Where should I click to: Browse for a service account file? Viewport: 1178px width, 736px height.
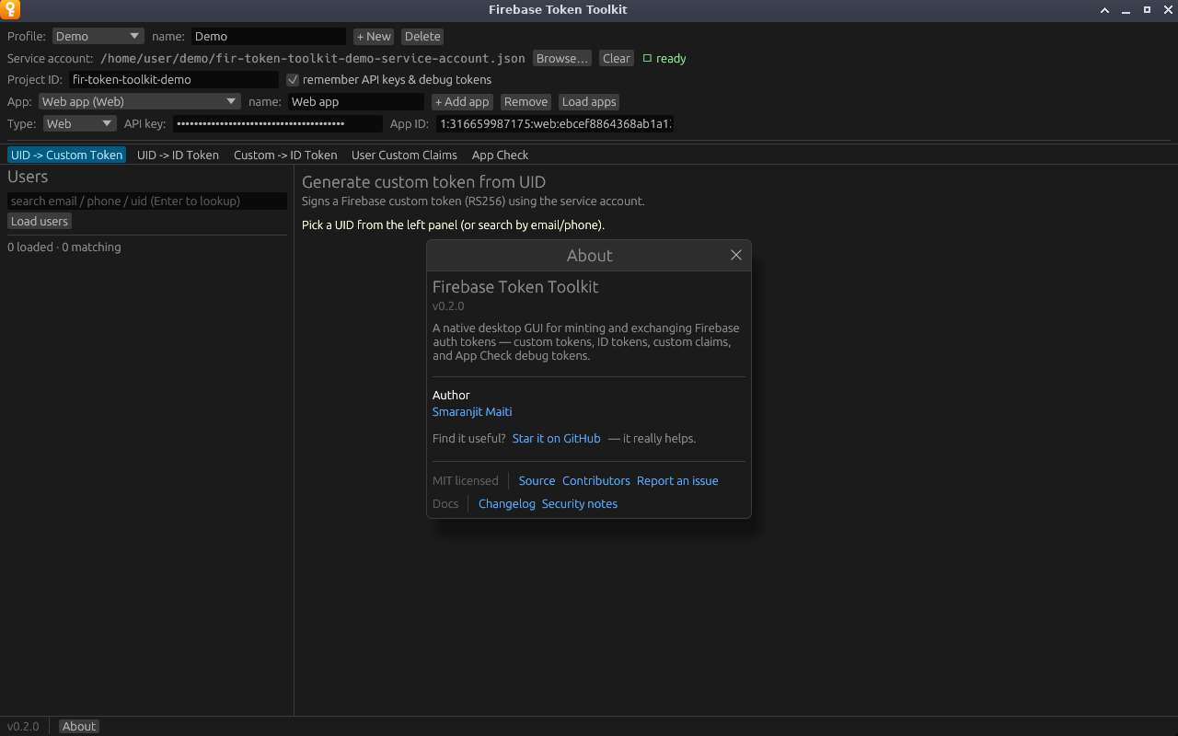(562, 58)
